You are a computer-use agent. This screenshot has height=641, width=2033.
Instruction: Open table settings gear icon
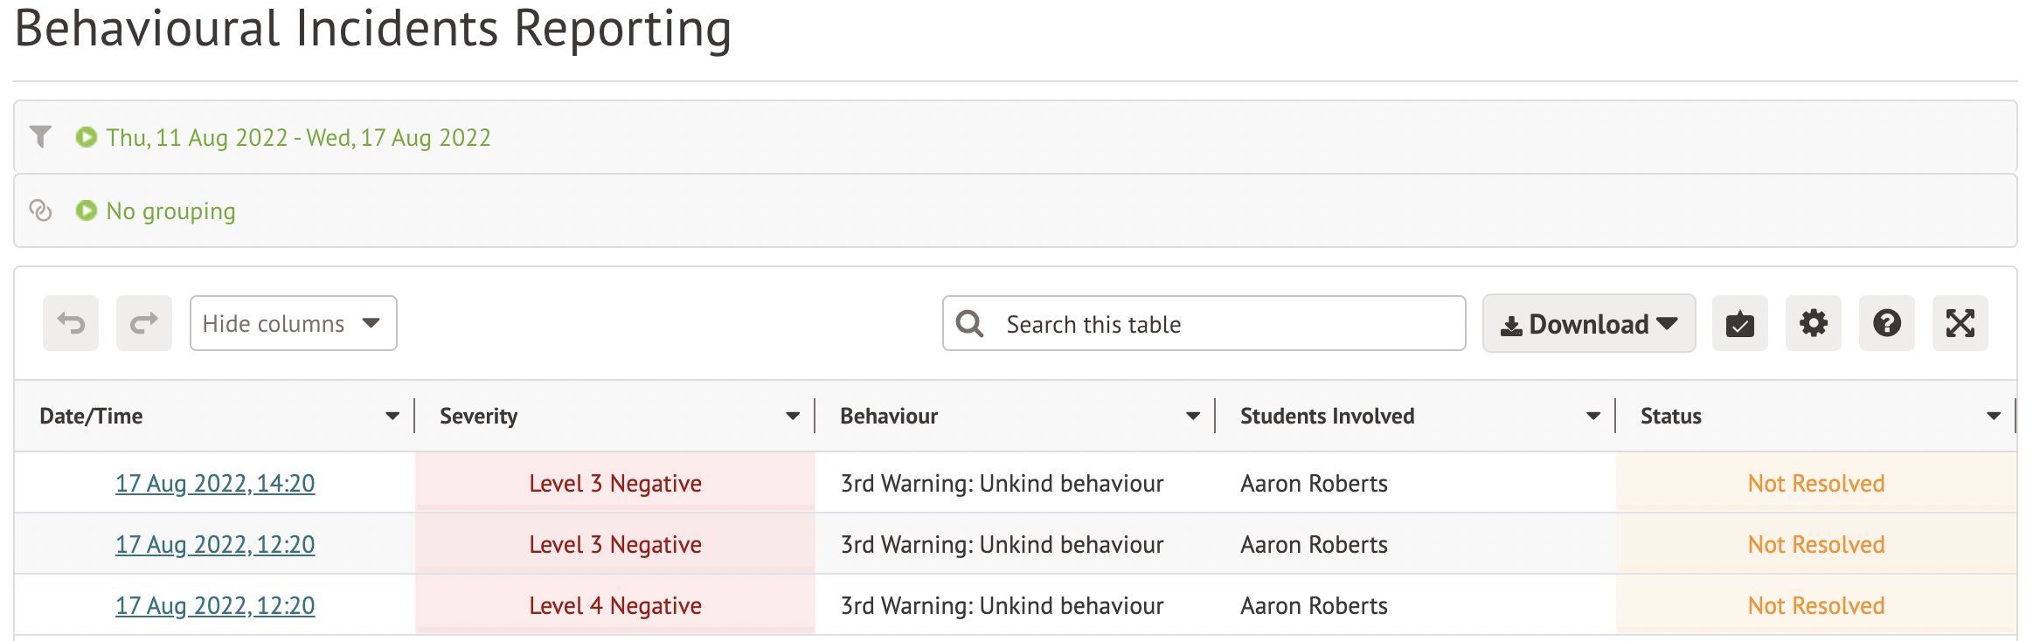[1813, 323]
